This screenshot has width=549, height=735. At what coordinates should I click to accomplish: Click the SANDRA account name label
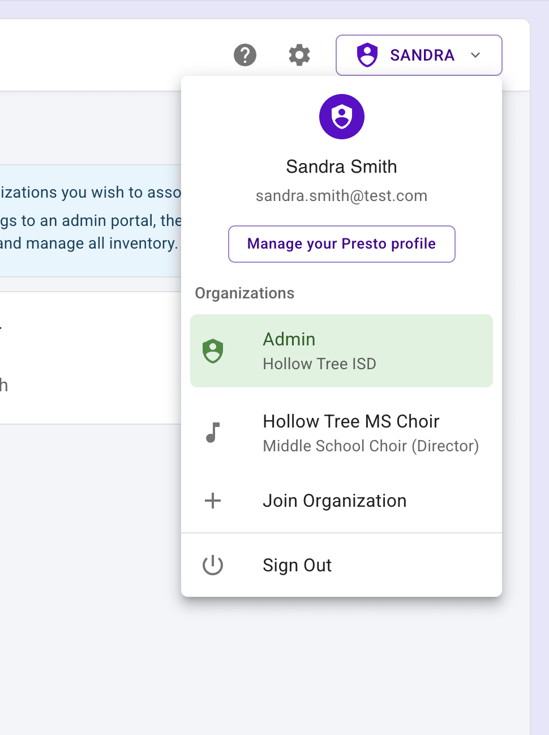(x=422, y=55)
